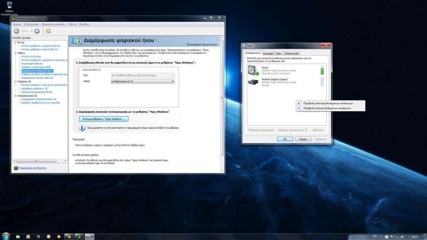
Task: Open the disabled DVI display dropdown
Action: 143,75
